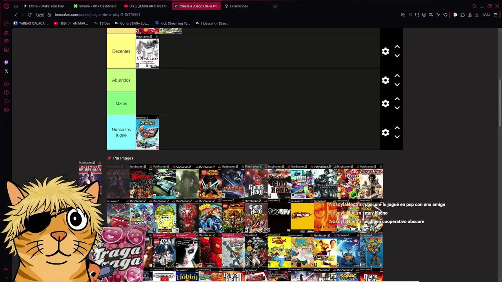Select Medal of Honor Vanguard cover

coord(325,182)
